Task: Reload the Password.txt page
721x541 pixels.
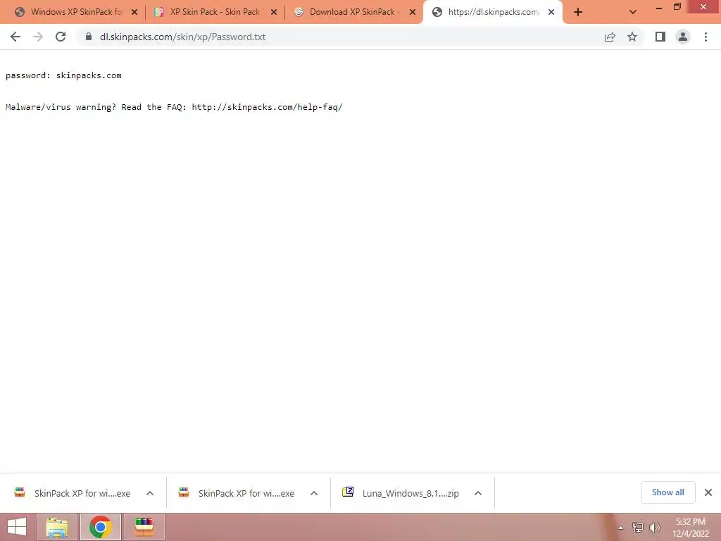Action: click(61, 37)
